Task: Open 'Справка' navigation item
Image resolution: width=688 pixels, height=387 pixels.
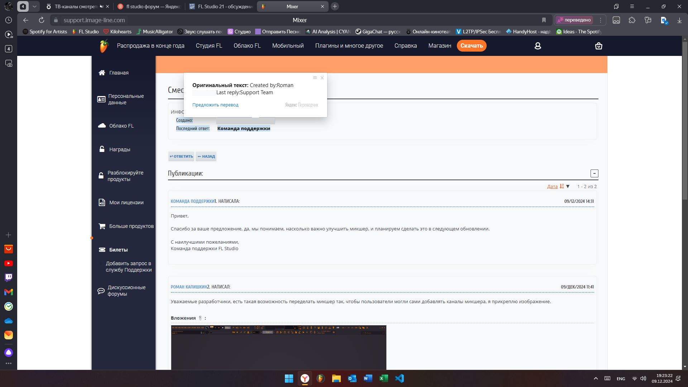Action: coord(405,46)
